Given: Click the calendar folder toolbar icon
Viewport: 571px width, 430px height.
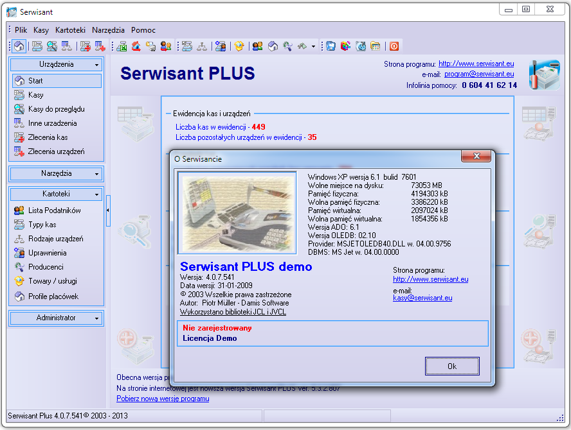Looking at the screenshot, I should coord(375,46).
